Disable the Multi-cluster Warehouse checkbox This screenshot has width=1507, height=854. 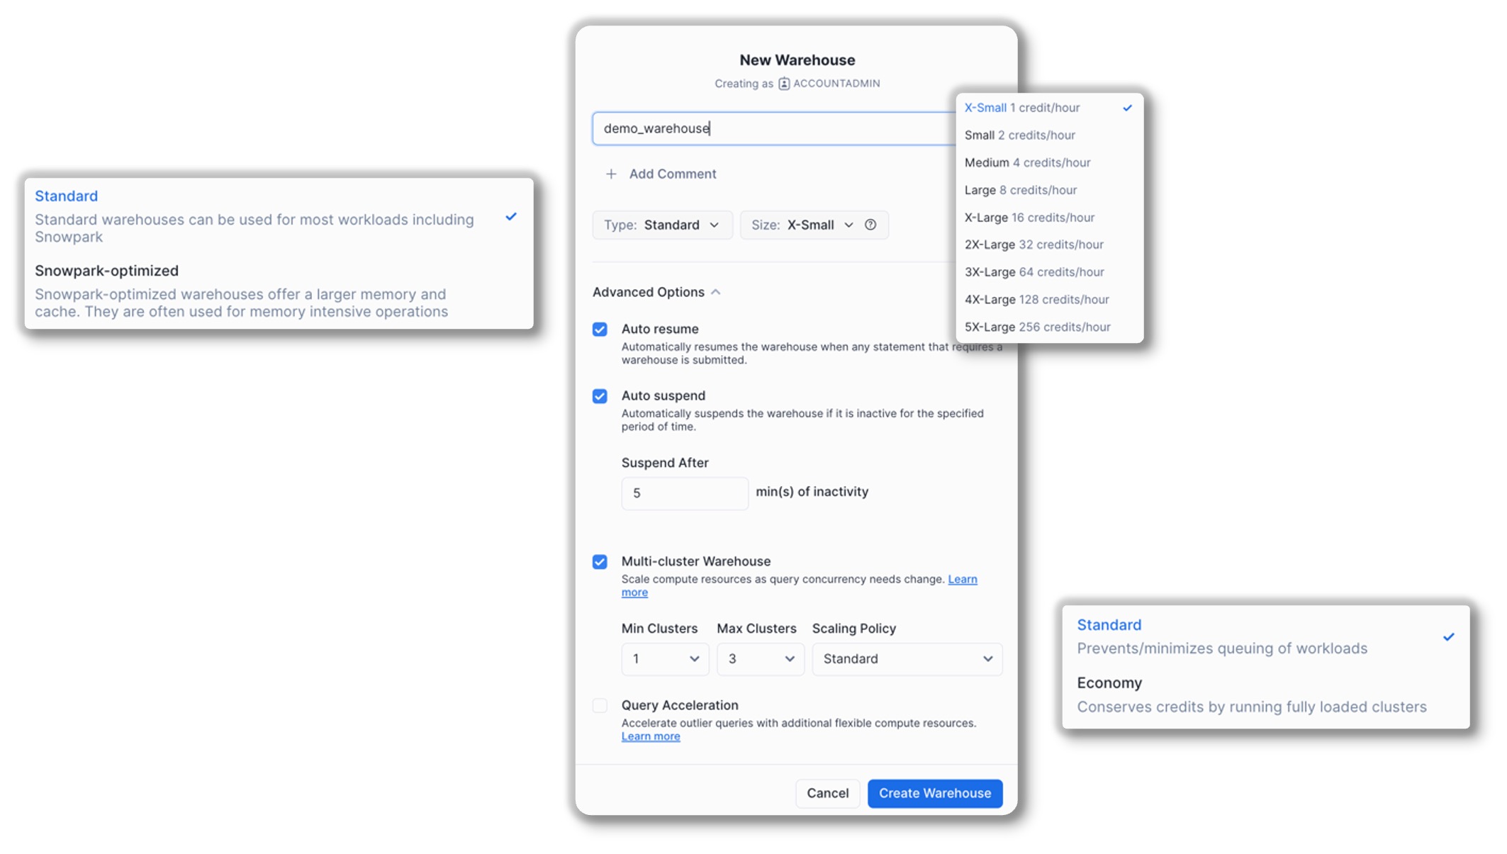click(x=600, y=562)
